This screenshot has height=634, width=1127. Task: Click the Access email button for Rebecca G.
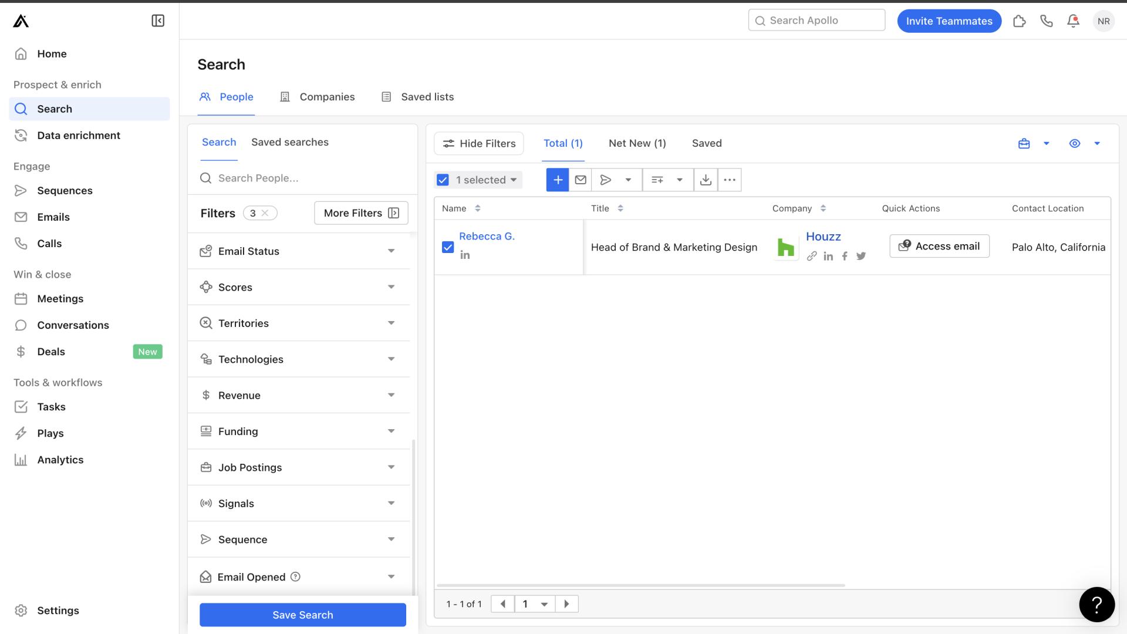(939, 247)
